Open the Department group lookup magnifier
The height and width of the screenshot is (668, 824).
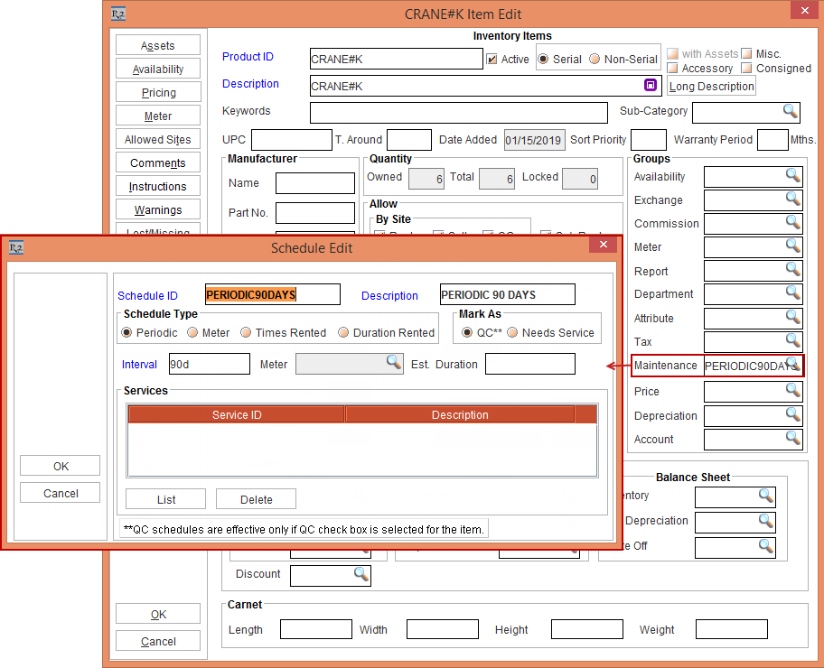792,292
